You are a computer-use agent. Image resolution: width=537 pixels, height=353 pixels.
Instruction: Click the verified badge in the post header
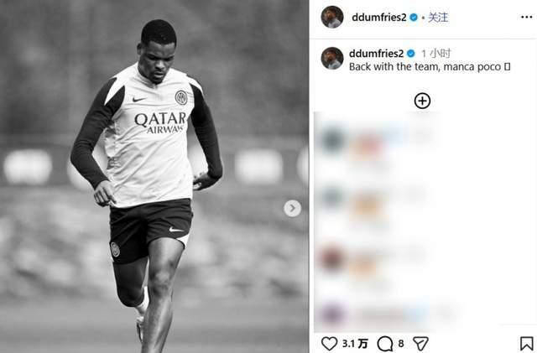(414, 18)
